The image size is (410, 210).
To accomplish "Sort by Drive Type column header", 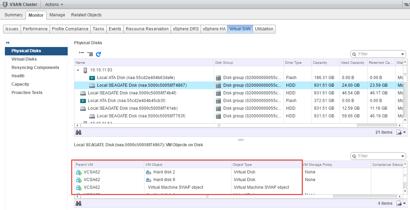I will (x=298, y=63).
